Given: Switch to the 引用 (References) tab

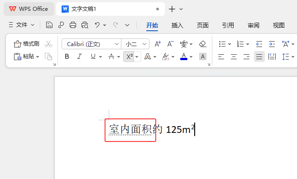Looking at the screenshot, I should point(228,25).
